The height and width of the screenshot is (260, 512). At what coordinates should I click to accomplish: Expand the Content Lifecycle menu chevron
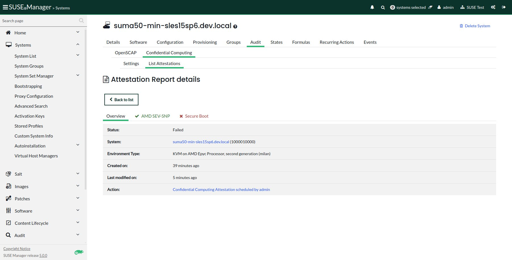(x=78, y=222)
